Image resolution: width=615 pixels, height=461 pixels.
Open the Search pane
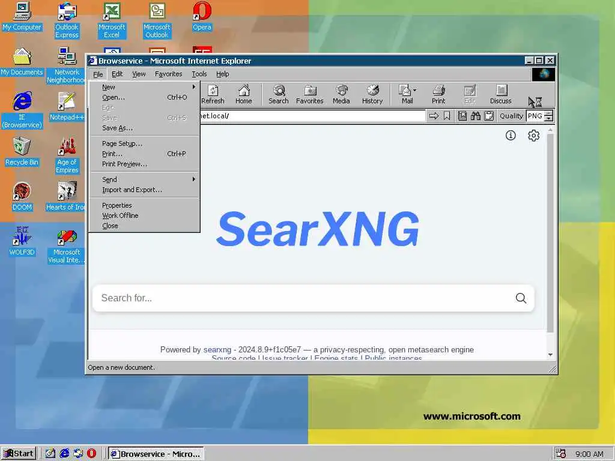(279, 94)
